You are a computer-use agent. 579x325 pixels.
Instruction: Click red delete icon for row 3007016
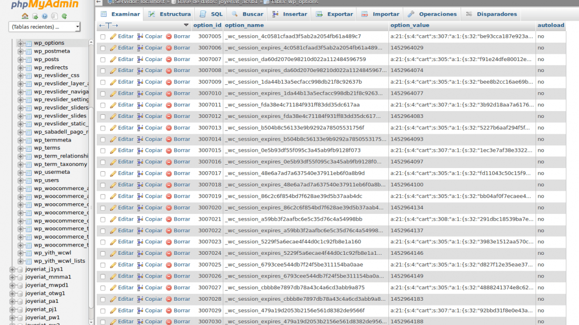[x=169, y=162]
